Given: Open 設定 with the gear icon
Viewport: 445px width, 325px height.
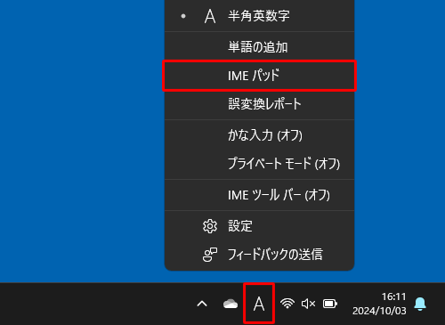Looking at the screenshot, I should (x=259, y=226).
